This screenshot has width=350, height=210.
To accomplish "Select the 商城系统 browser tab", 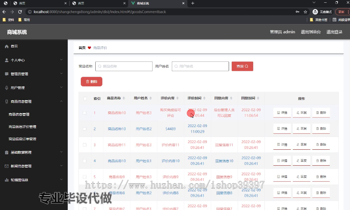I will 158,3.
